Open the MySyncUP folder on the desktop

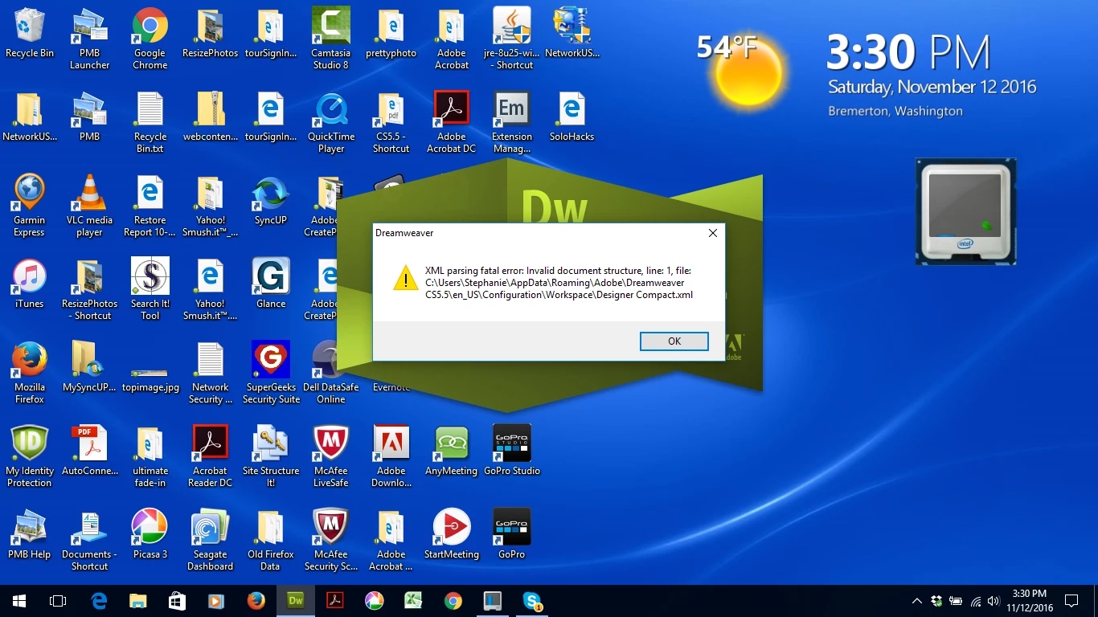click(x=89, y=368)
